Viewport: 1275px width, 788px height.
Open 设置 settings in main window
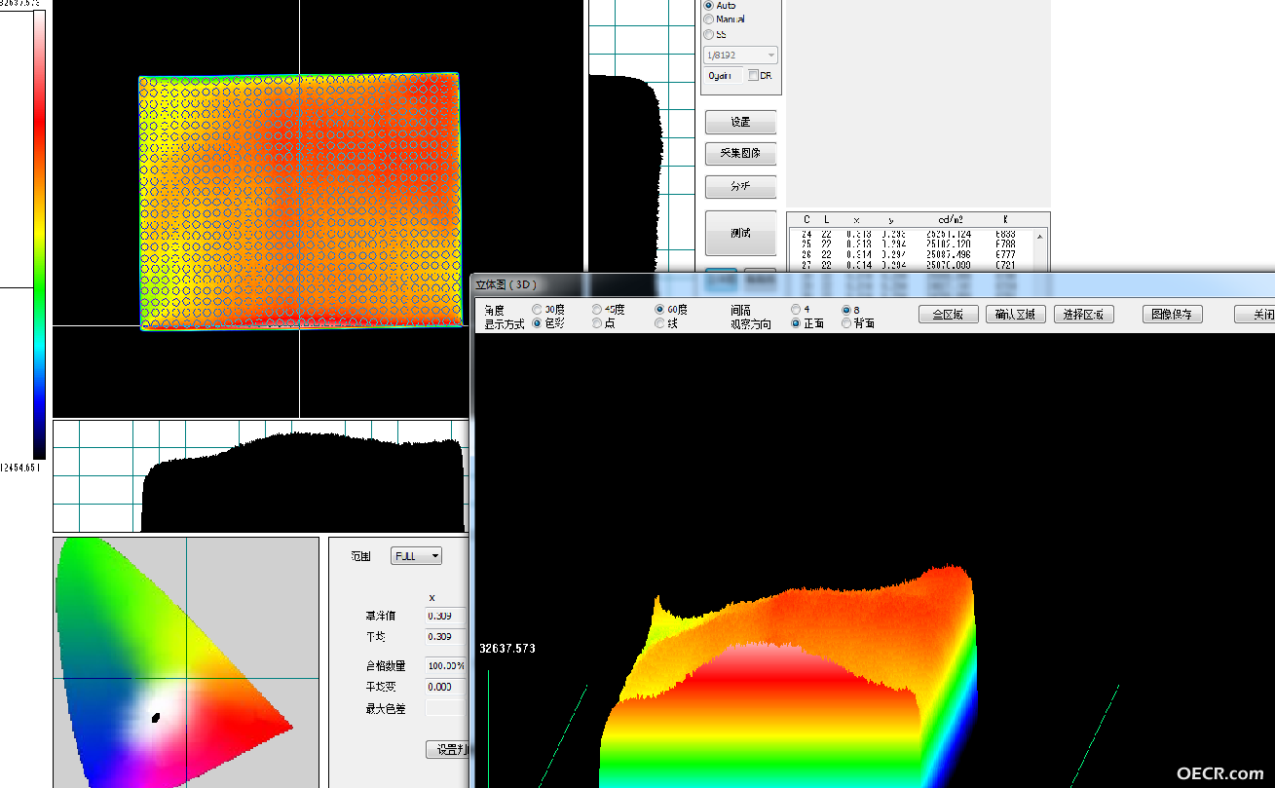(x=741, y=122)
